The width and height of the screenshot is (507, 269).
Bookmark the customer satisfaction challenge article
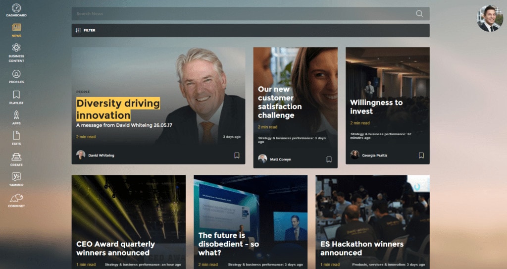pyautogui.click(x=329, y=159)
